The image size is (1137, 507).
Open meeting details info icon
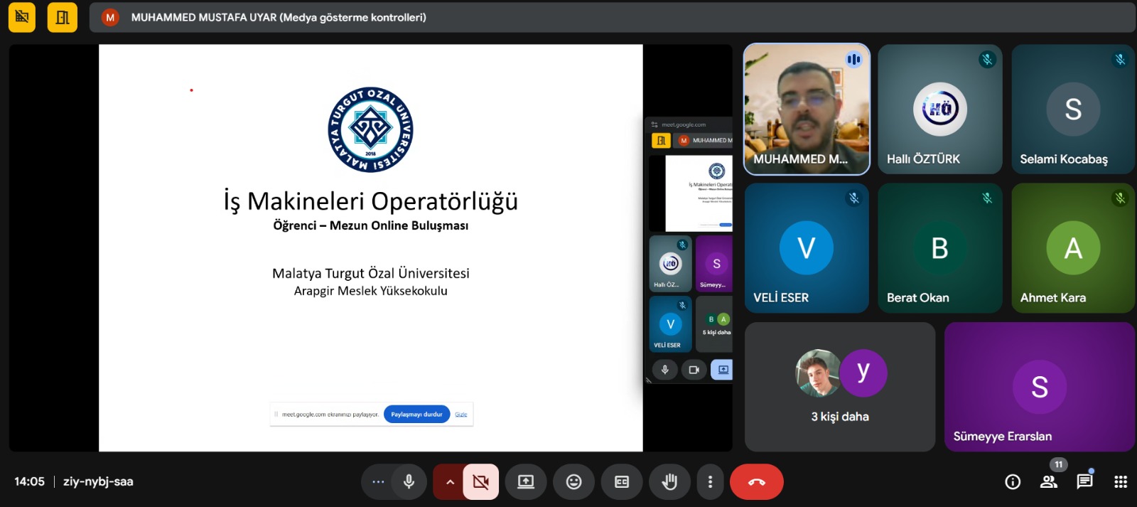pyautogui.click(x=1013, y=482)
